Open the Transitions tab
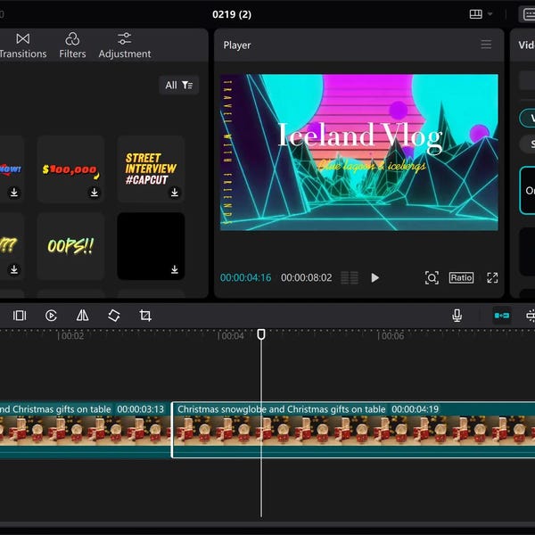 23,45
